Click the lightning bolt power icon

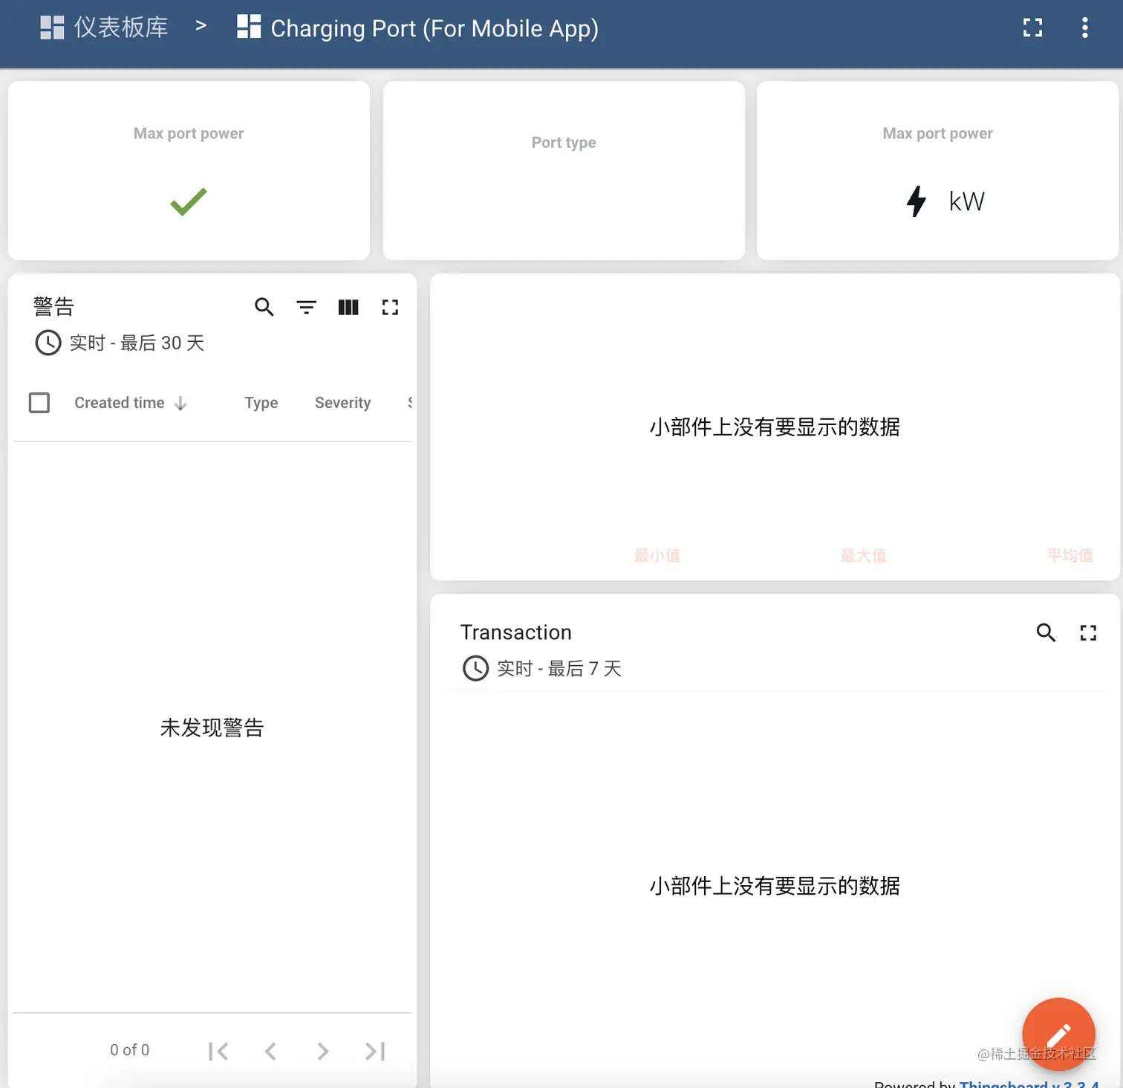tap(917, 201)
